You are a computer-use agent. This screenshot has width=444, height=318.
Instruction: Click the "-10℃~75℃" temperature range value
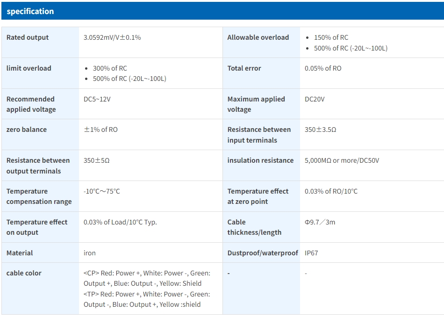(102, 191)
